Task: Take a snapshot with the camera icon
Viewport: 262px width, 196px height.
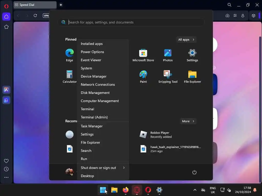Action: click(227, 16)
